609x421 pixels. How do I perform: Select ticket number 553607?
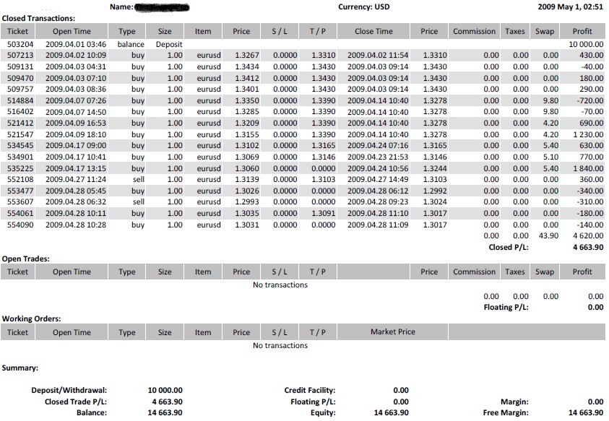pos(20,202)
